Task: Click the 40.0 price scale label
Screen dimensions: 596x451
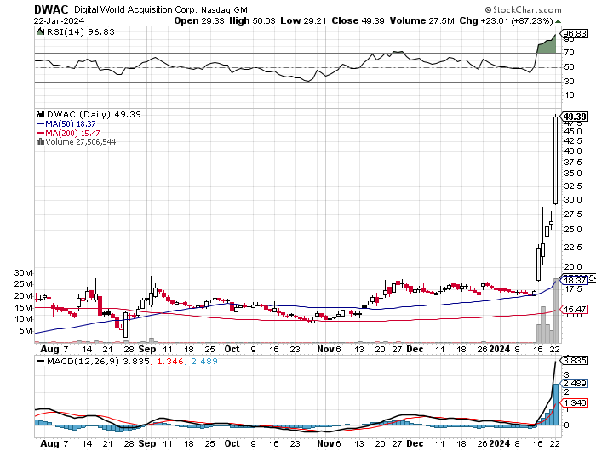Action: (x=573, y=151)
